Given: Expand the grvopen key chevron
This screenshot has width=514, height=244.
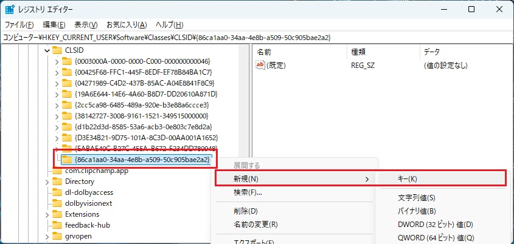Looking at the screenshot, I should click(47, 237).
